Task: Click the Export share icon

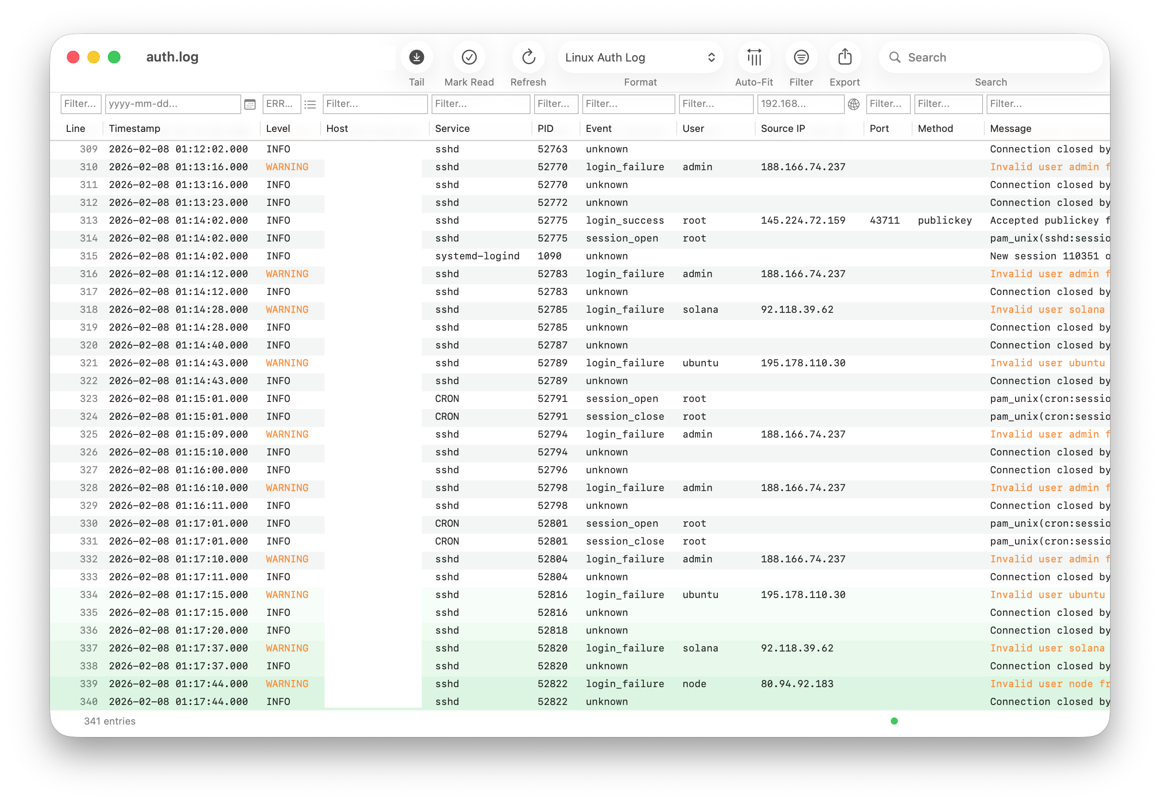Action: coord(844,57)
